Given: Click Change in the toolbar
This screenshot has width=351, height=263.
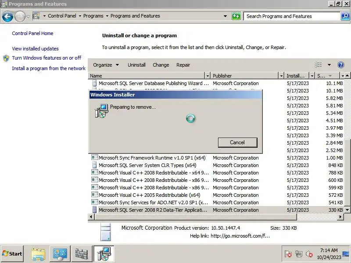Looking at the screenshot, I should coord(161,65).
